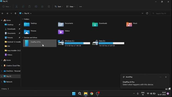The width and height of the screenshot is (172, 97).
Task: Open Desktop in the sidebar
Action: (x=10, y=25)
